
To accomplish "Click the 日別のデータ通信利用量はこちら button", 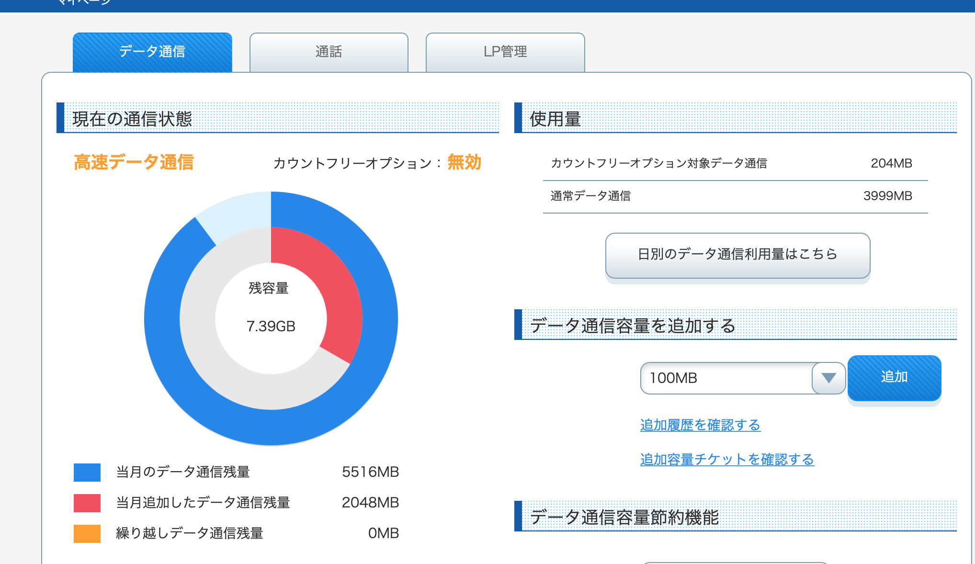I will [737, 255].
